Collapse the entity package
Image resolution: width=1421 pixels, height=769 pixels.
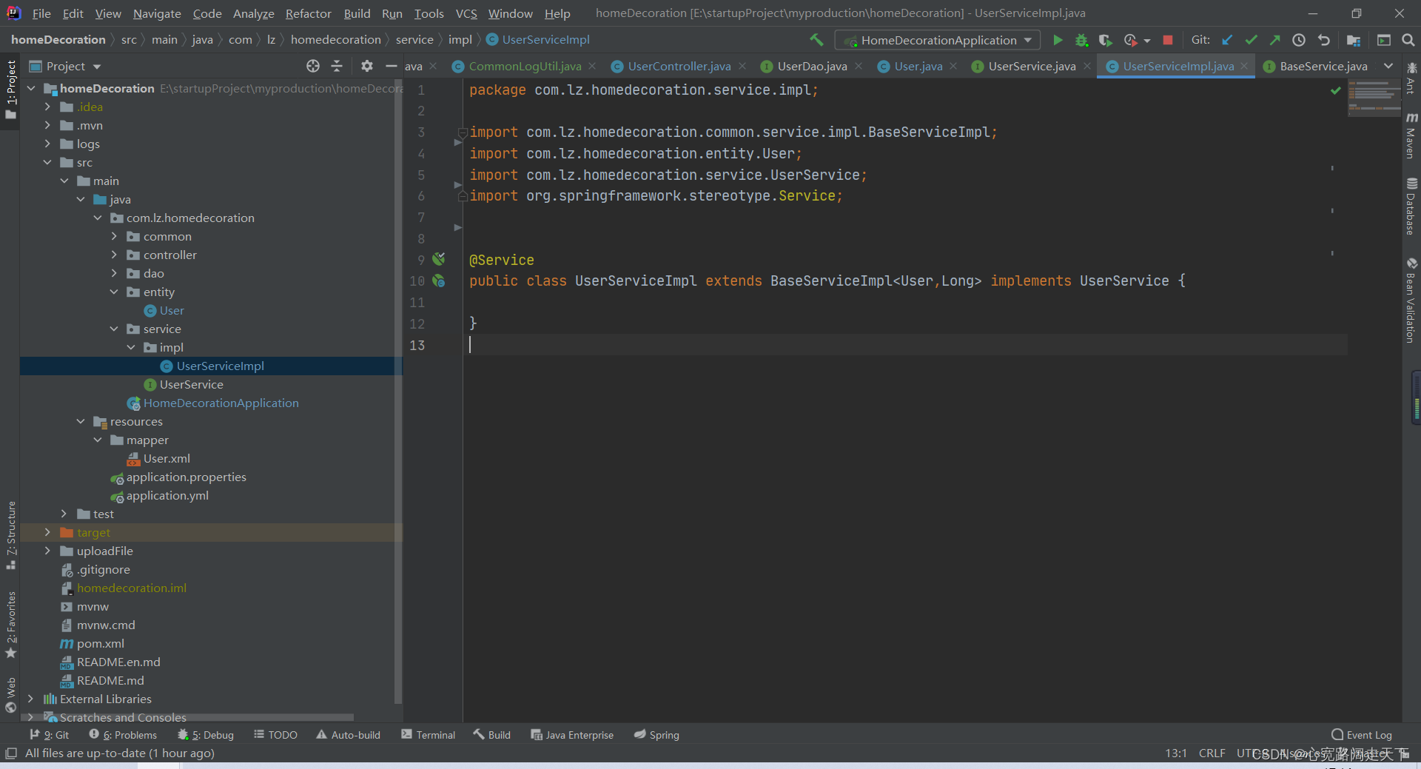(114, 292)
